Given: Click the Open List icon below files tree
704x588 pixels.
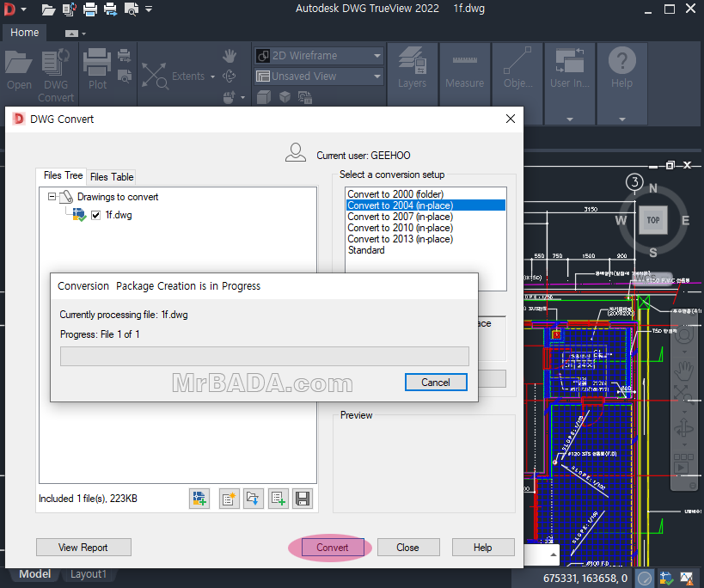Looking at the screenshot, I should [x=253, y=499].
